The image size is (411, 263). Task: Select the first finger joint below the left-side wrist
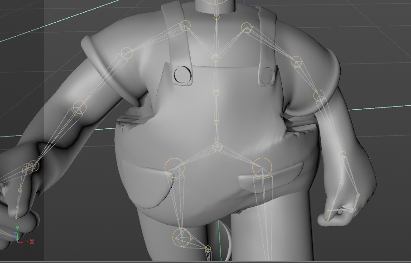coord(20,190)
